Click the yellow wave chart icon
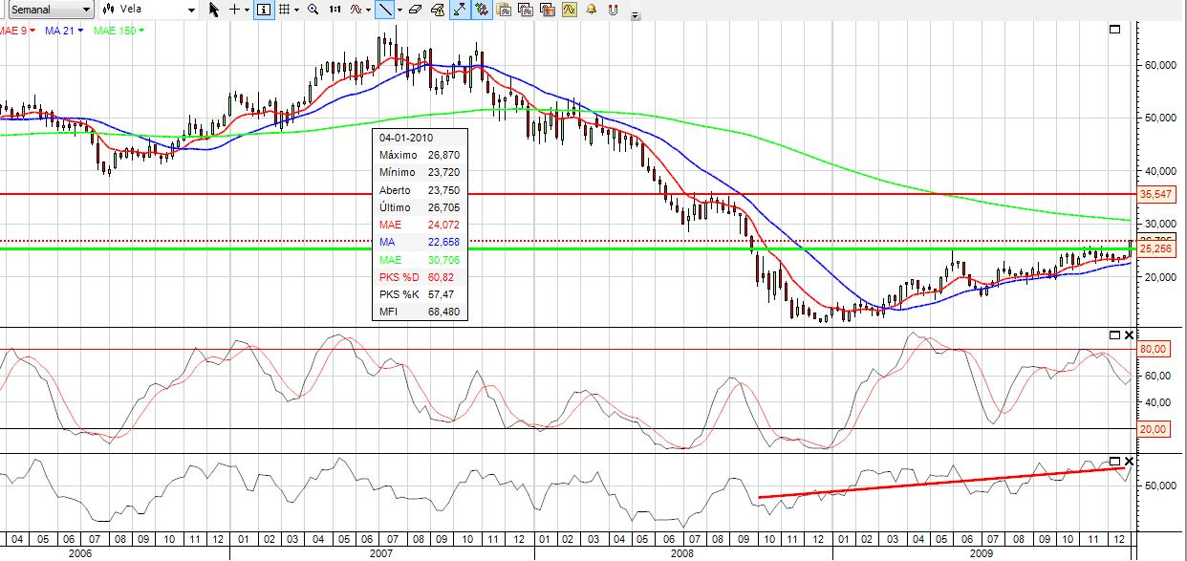Image resolution: width=1187 pixels, height=561 pixels. pyautogui.click(x=569, y=10)
